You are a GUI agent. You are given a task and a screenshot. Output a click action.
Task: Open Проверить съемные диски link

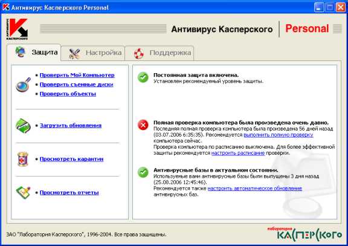point(76,85)
